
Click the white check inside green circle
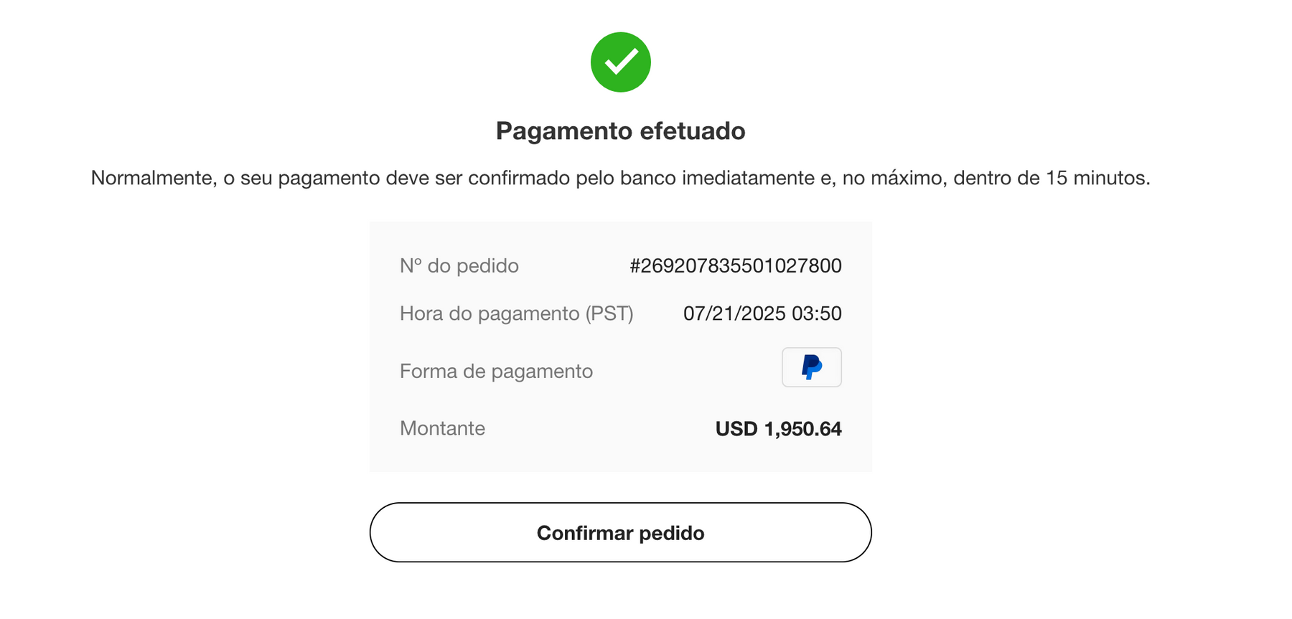[x=622, y=62]
